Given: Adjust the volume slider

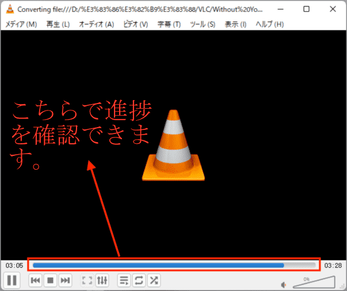Looking at the screenshot, I should [314, 282].
